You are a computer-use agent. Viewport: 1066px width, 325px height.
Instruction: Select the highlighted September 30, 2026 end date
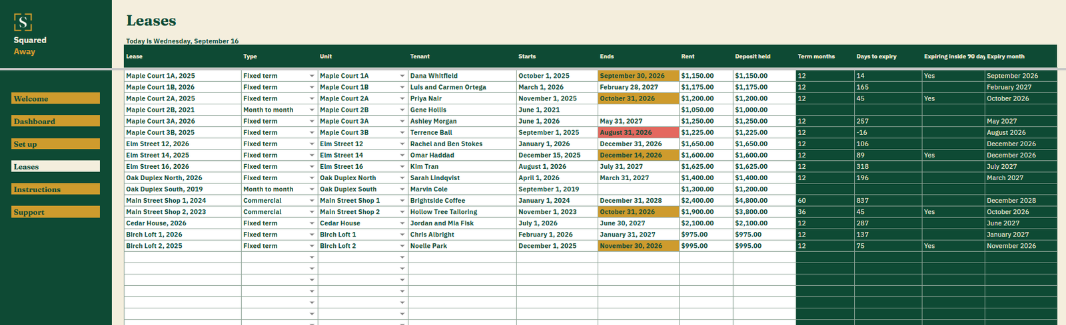pyautogui.click(x=638, y=76)
